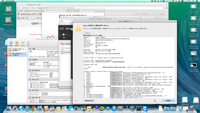Open Launchpad from the Dock

15,108
